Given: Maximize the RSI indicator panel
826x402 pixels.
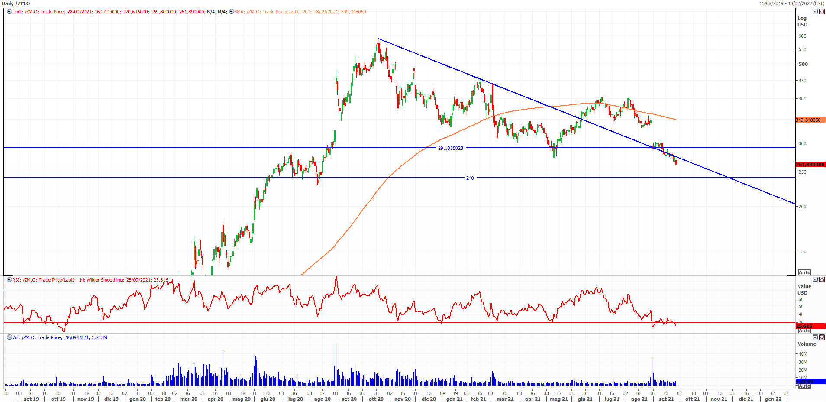Looking at the screenshot, I should (815, 280).
